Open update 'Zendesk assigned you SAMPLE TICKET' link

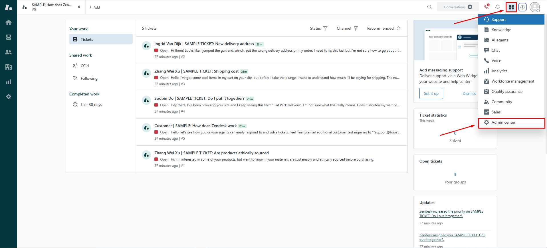click(x=452, y=237)
